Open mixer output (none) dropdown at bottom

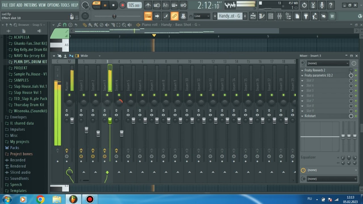332,179
